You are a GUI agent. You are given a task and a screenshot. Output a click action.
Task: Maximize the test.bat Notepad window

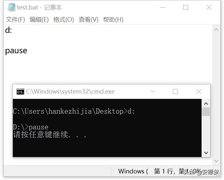coord(185,7)
